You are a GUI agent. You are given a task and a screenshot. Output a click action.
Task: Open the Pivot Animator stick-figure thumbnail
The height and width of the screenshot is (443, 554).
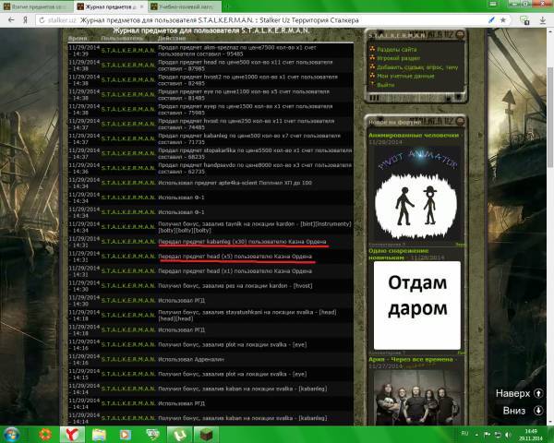click(416, 194)
